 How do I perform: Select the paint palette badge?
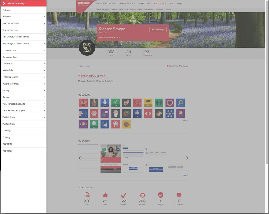pos(127,113)
